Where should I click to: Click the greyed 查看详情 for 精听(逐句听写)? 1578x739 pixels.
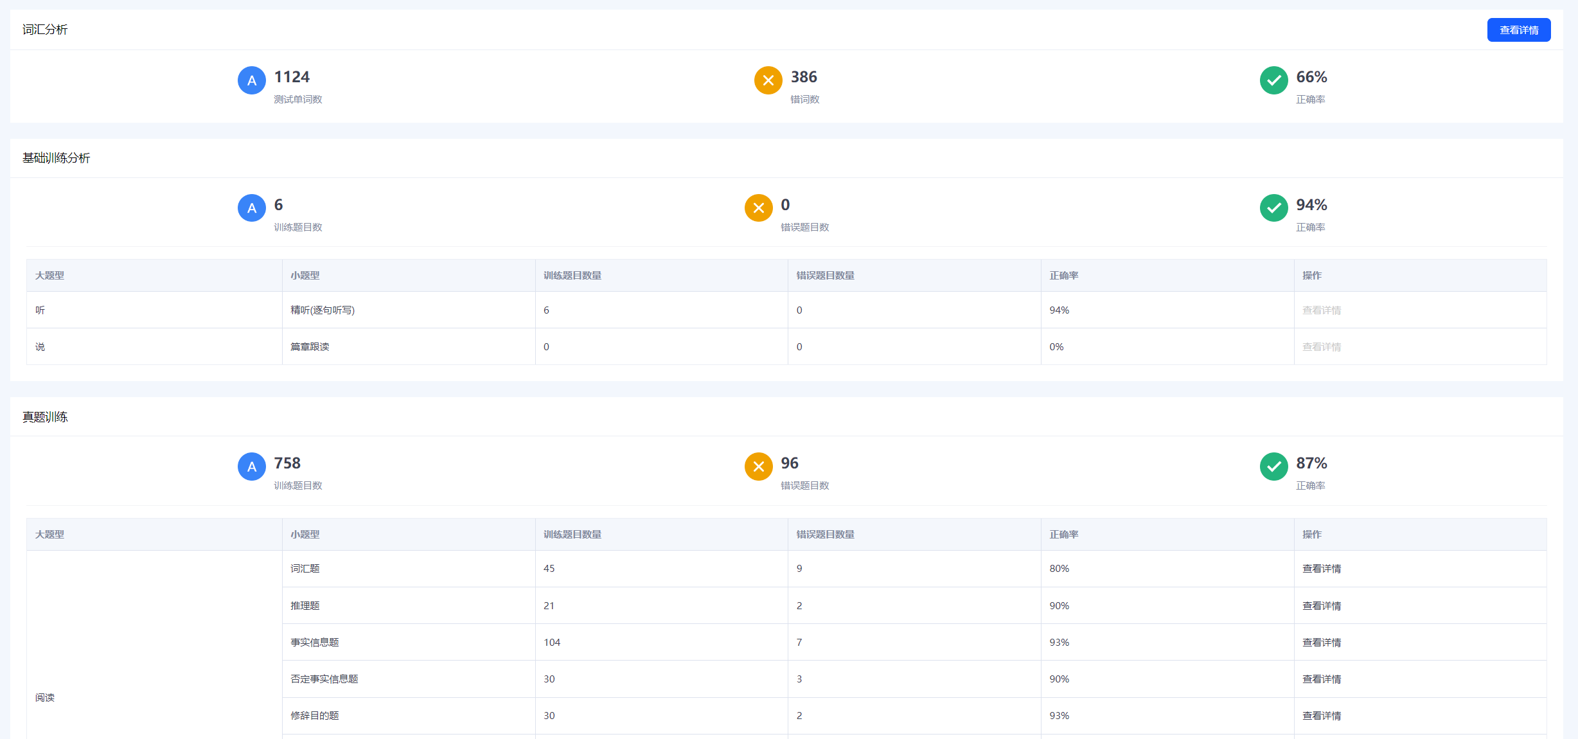point(1321,310)
